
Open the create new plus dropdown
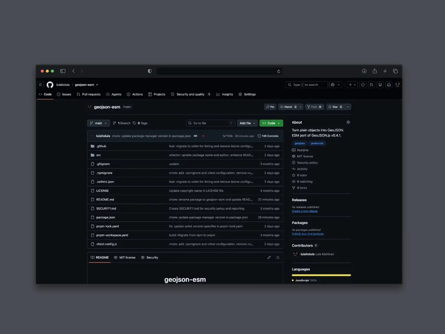(352, 85)
